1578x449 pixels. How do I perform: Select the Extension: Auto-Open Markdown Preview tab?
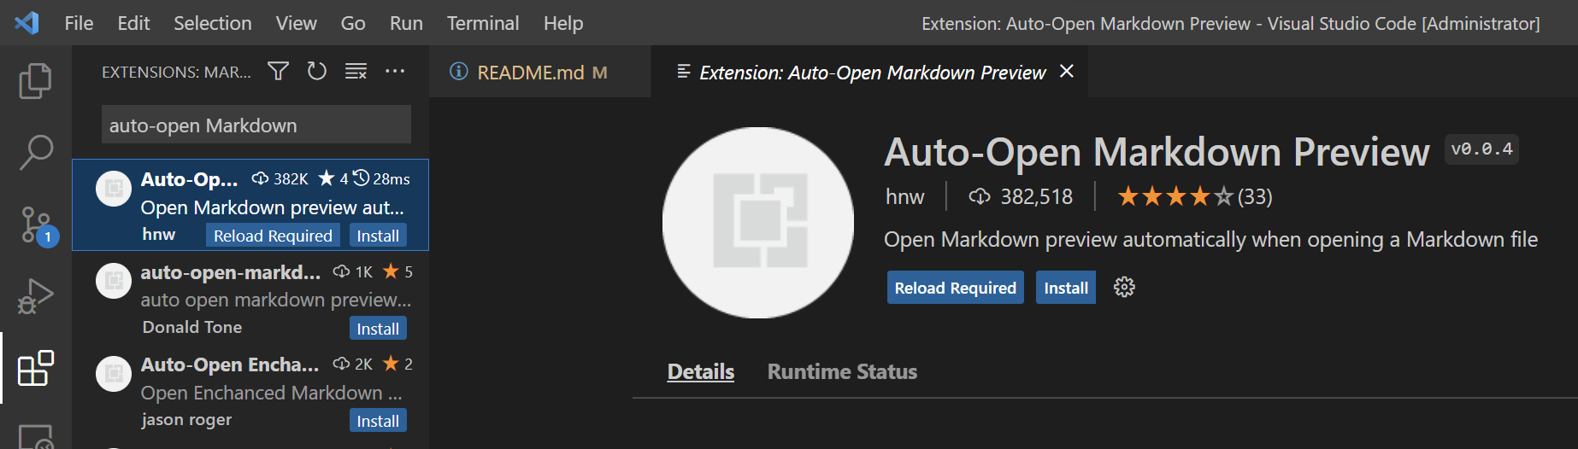(870, 72)
